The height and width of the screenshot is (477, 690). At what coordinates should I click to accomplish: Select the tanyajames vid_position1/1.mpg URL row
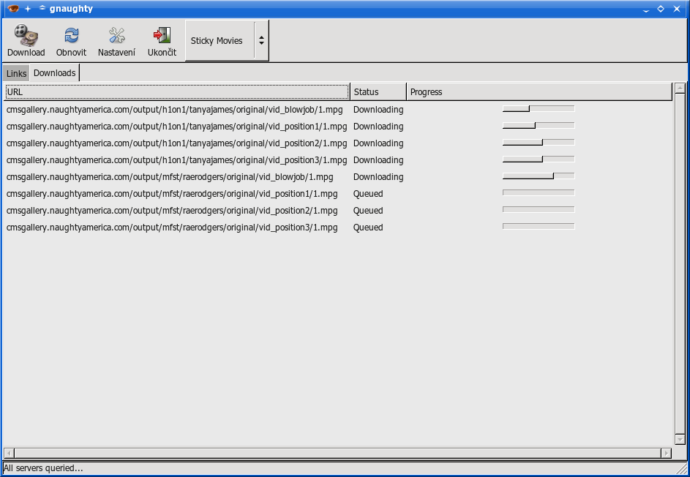click(176, 127)
